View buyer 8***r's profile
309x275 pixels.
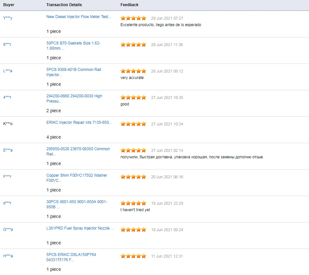click(7, 44)
